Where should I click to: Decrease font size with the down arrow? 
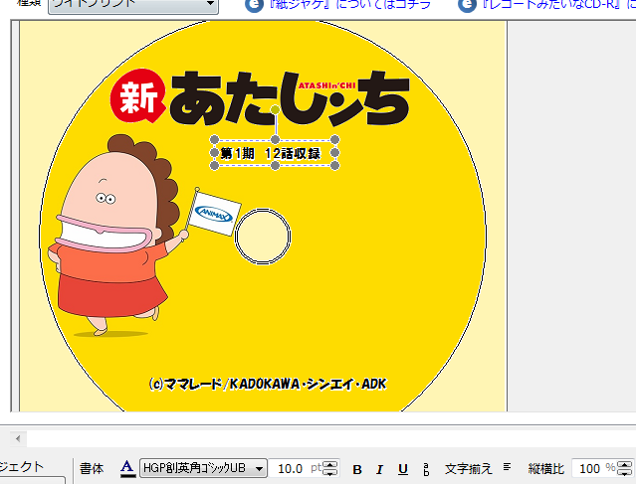tap(330, 473)
